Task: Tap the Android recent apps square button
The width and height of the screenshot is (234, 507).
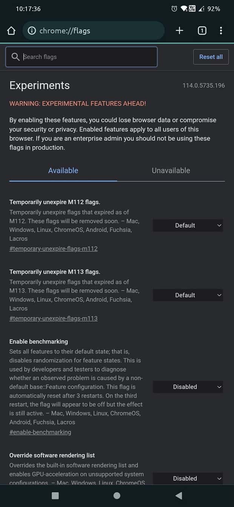Action: (55, 495)
